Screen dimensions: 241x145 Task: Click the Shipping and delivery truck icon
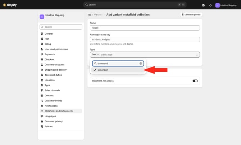point(42,70)
